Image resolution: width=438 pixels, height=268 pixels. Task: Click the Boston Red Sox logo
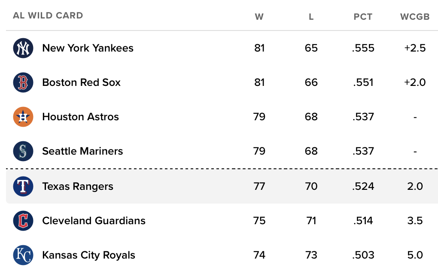23,82
